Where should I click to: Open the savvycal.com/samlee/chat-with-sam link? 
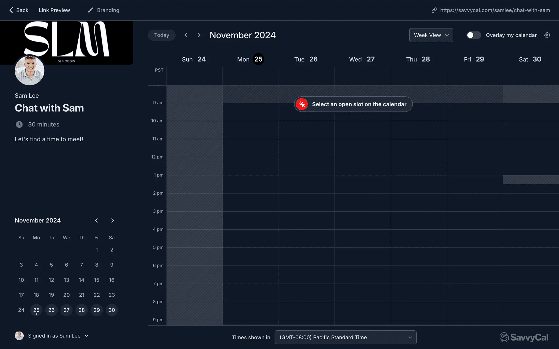click(495, 10)
